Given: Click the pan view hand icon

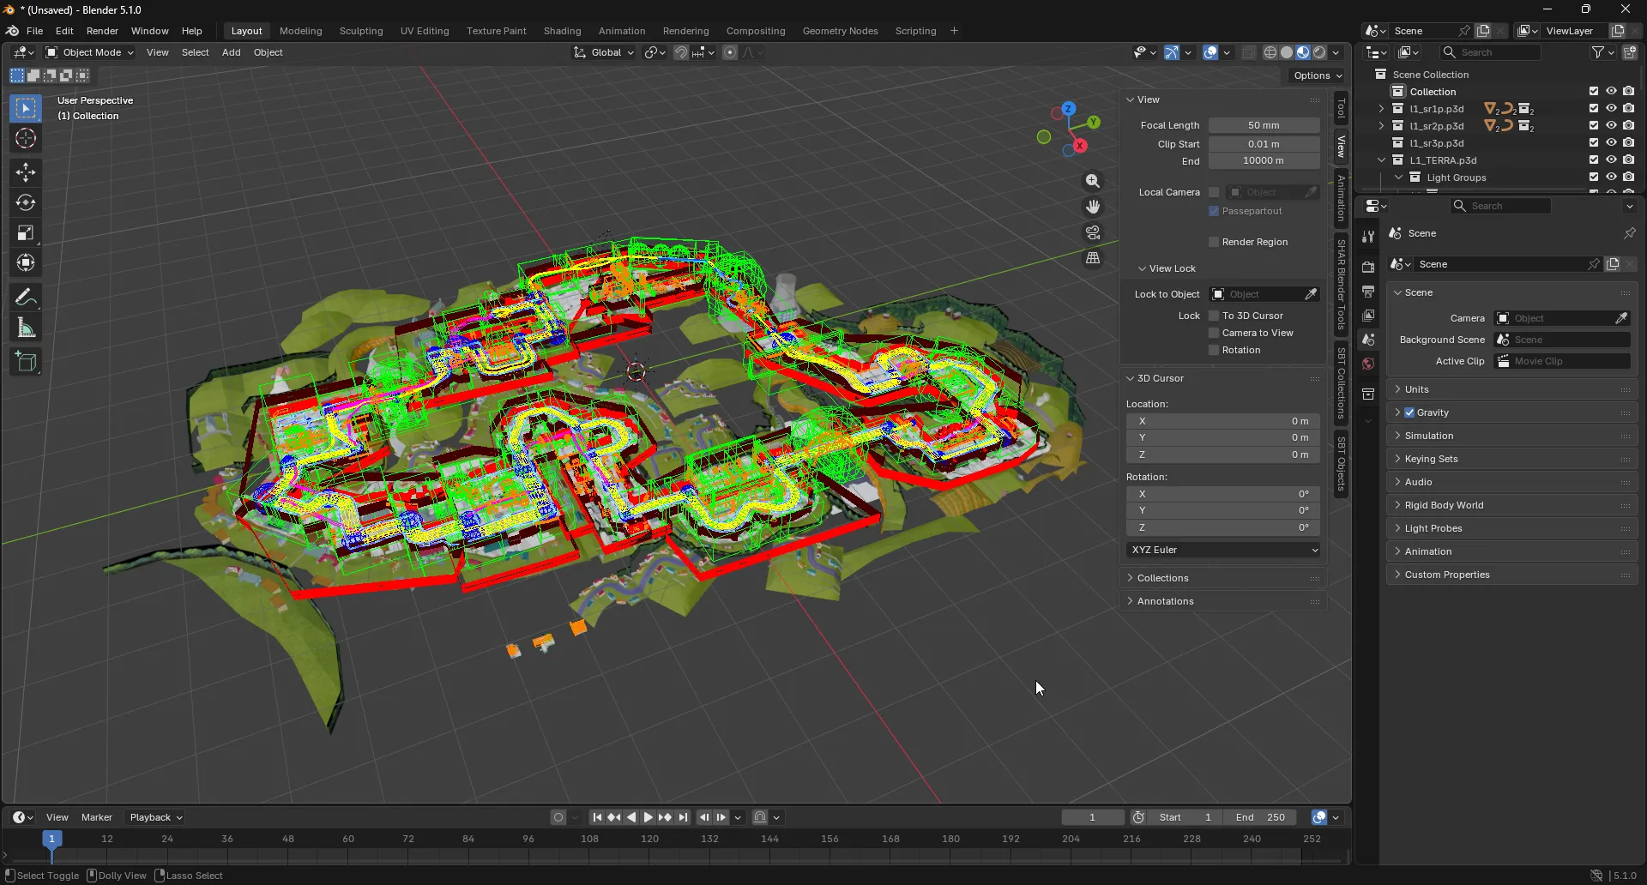Looking at the screenshot, I should (1093, 207).
